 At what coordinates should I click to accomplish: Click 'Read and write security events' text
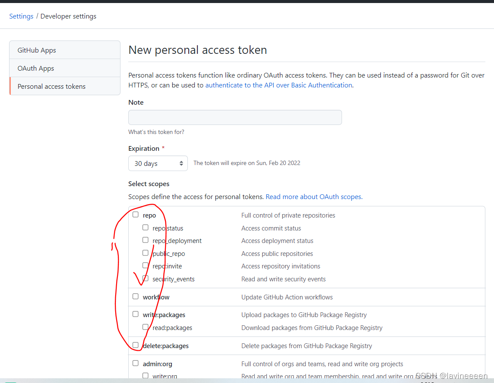click(283, 279)
